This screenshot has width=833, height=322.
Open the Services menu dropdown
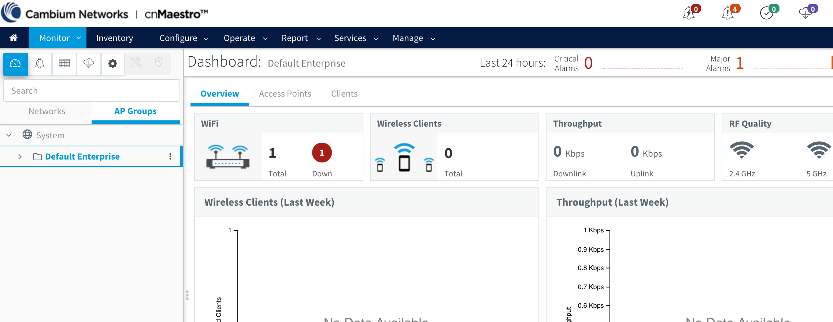[x=356, y=38]
